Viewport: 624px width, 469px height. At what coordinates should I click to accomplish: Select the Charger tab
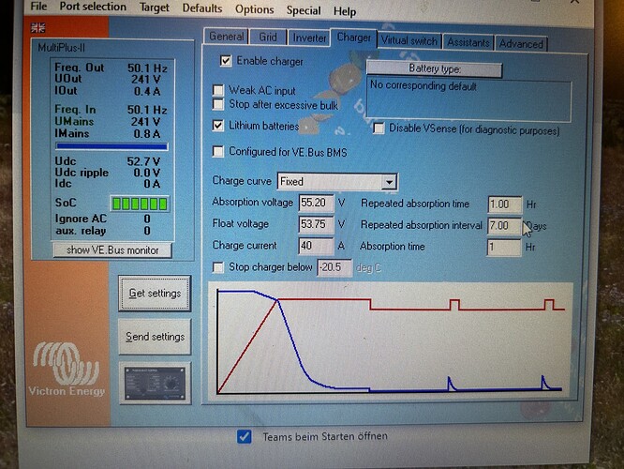pos(353,38)
